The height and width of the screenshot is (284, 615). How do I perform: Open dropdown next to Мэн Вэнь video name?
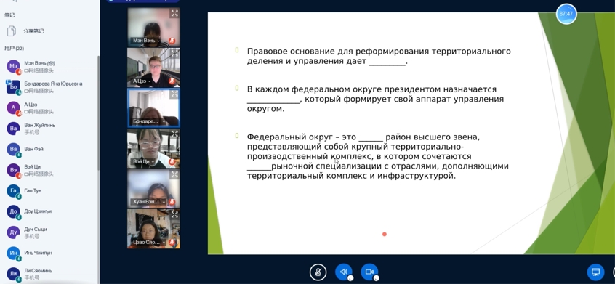[x=158, y=41]
